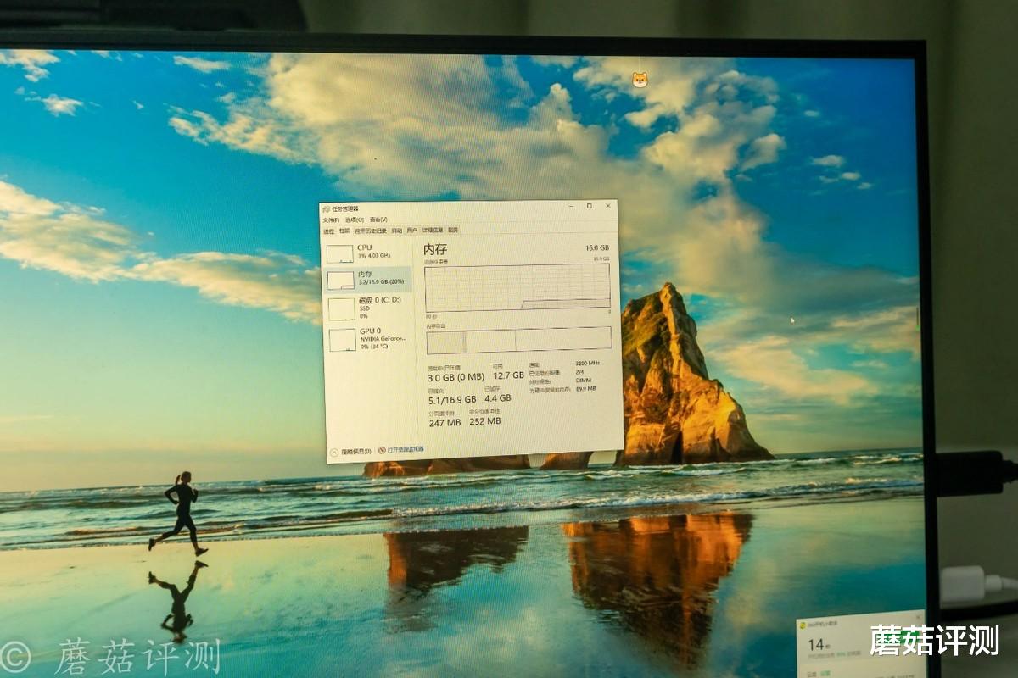The width and height of the screenshot is (1018, 678).
Task: Select the 内存 item in sidebar
Action: [x=368, y=279]
